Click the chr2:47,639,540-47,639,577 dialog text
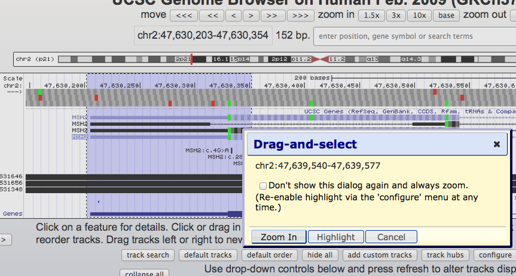 coord(318,165)
